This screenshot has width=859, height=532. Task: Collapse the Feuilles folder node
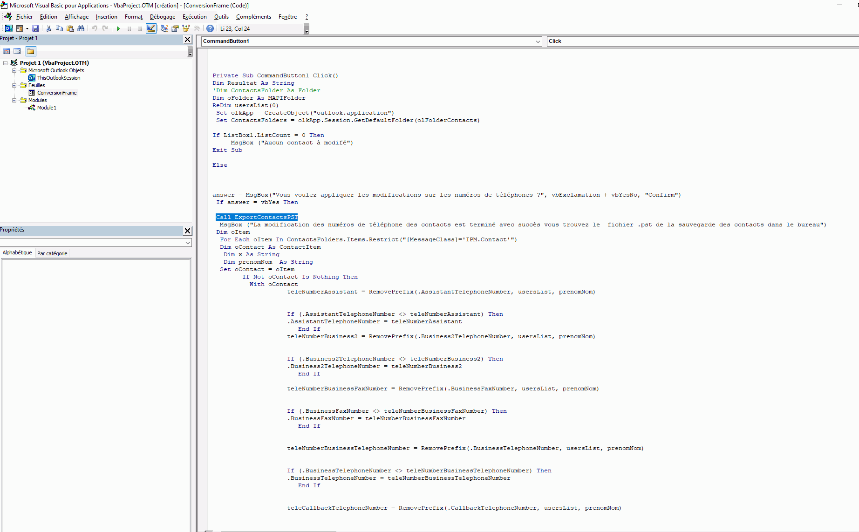pyautogui.click(x=14, y=85)
